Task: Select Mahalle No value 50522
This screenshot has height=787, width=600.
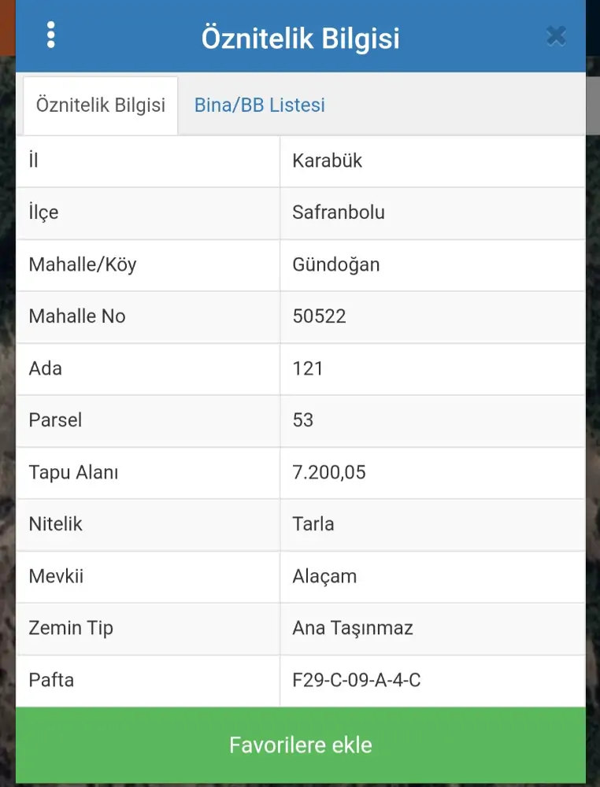Action: point(319,316)
